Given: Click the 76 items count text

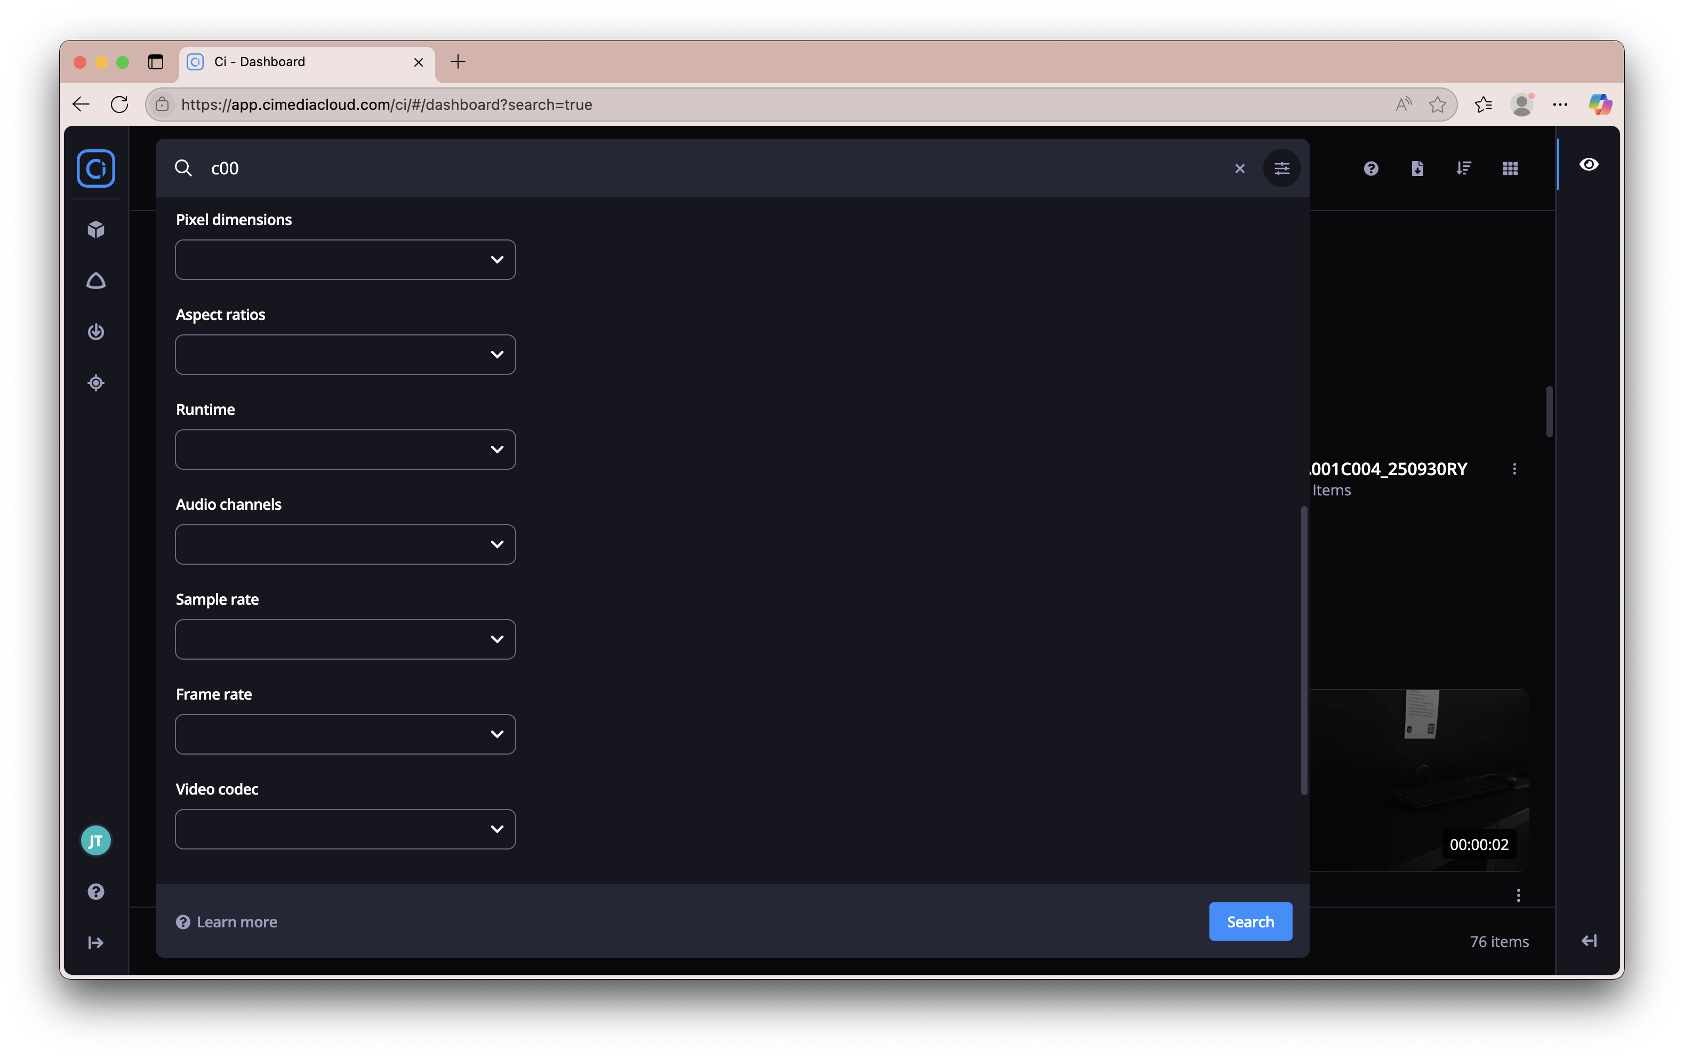Looking at the screenshot, I should (1498, 941).
